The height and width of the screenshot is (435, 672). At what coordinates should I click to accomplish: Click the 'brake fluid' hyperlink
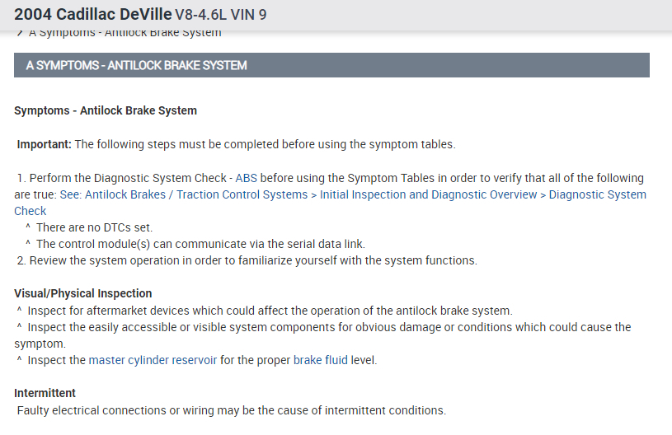pos(320,360)
